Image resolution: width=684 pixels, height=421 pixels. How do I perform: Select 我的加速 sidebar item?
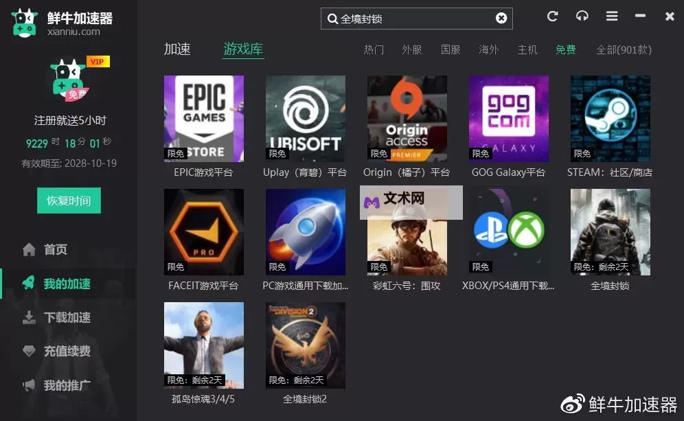pyautogui.click(x=69, y=284)
